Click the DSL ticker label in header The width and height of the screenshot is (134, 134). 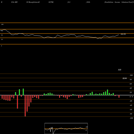coord(88,2)
